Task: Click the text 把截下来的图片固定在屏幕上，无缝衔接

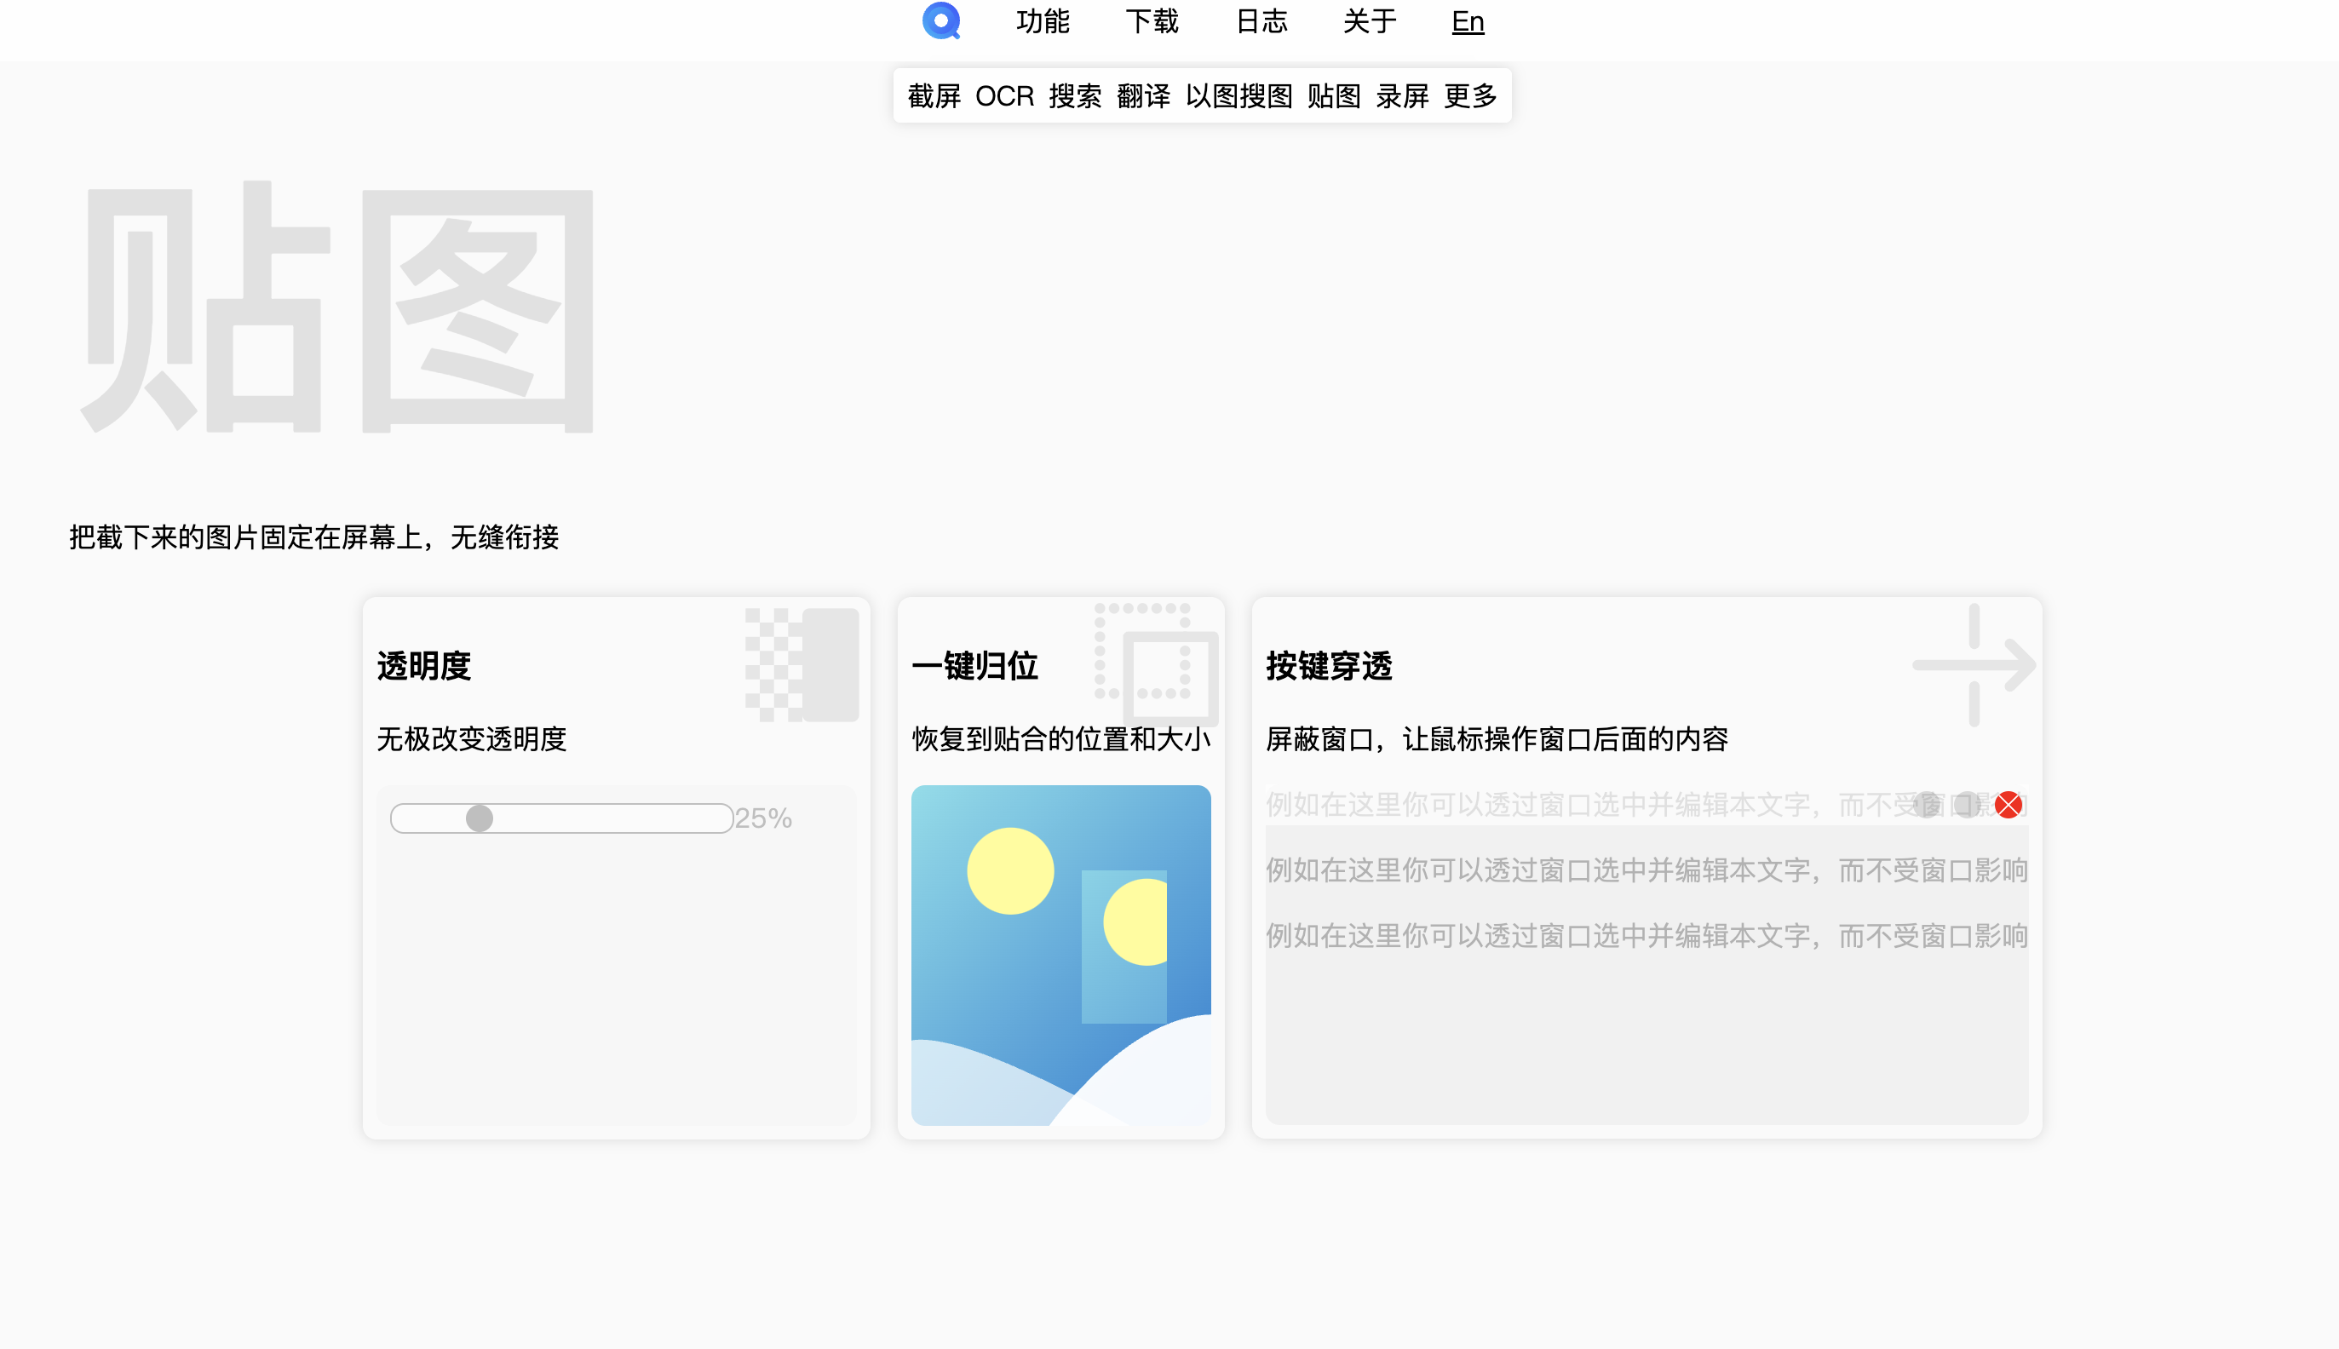Action: pos(314,537)
